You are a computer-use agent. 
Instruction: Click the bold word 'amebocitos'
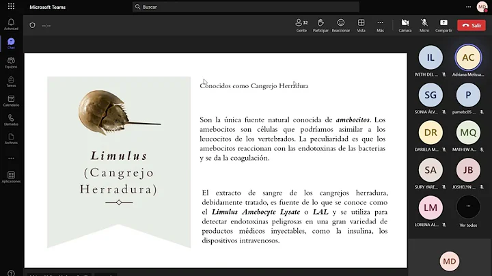tap(353, 120)
